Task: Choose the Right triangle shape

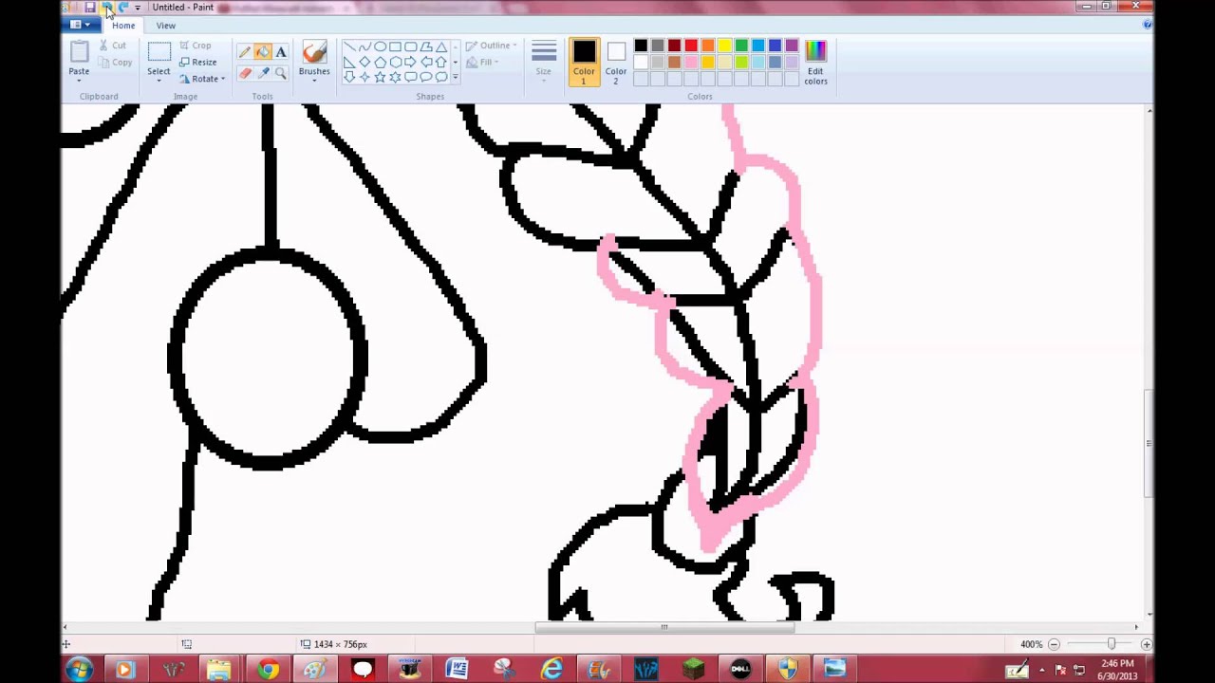Action: click(x=349, y=62)
